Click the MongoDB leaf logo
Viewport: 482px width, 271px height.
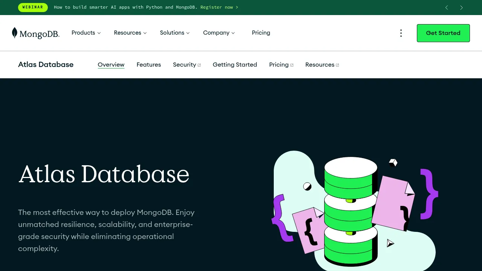click(35, 33)
